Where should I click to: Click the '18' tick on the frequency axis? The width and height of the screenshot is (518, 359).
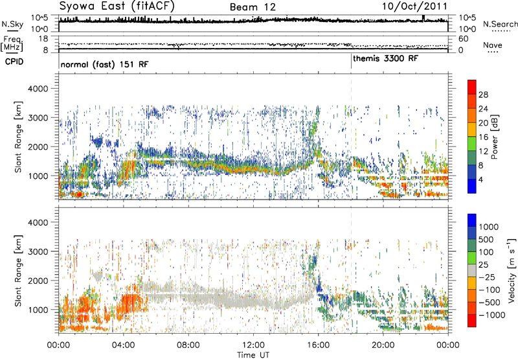pos(43,39)
